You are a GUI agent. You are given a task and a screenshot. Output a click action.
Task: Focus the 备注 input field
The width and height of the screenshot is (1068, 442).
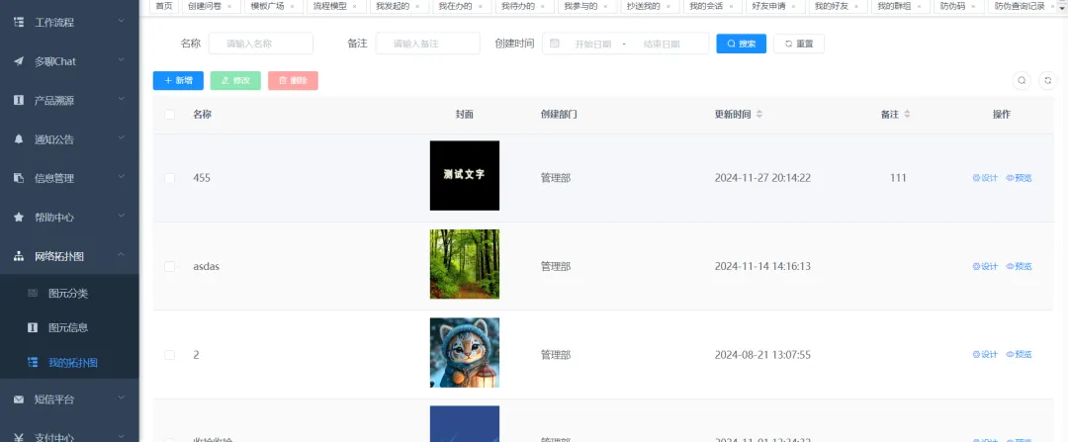click(x=428, y=44)
